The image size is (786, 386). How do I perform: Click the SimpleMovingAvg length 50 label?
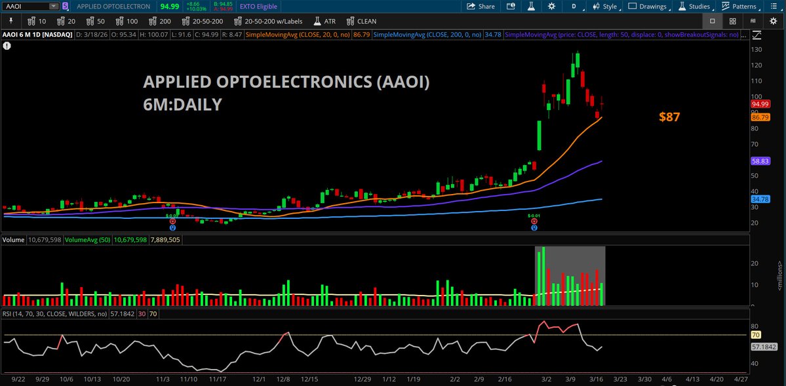point(621,35)
